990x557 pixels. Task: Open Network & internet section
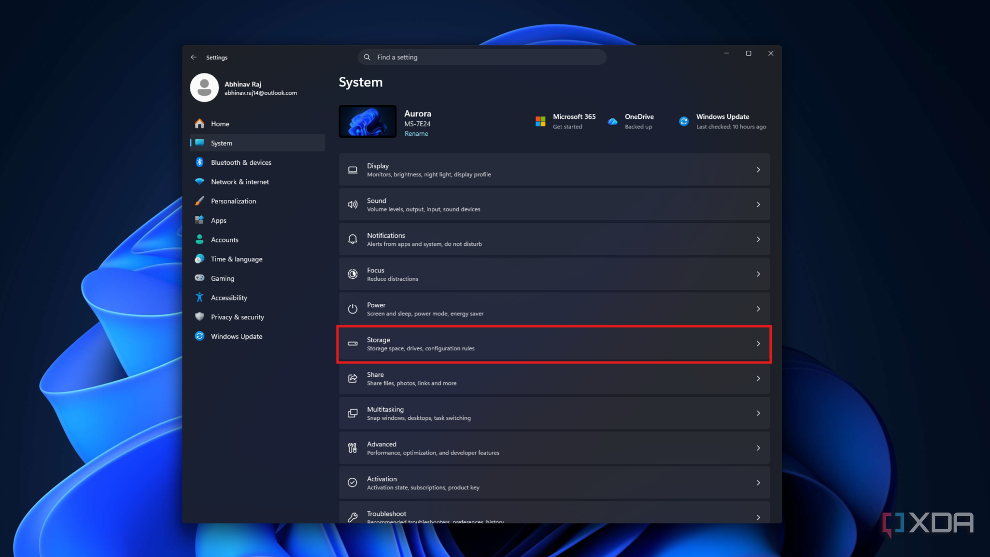point(257,182)
